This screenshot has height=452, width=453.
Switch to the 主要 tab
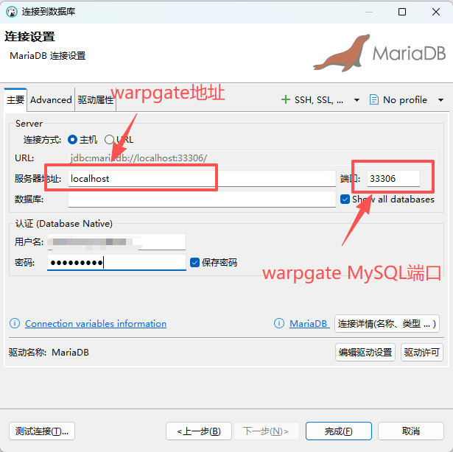[15, 100]
